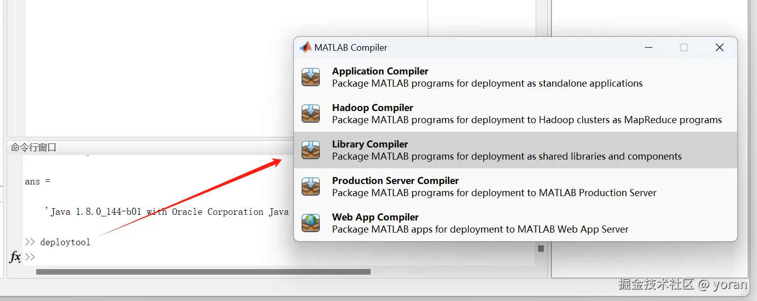The height and width of the screenshot is (301, 757).
Task: Click text about Hadoop clusters as MapReduce
Action: coord(630,120)
